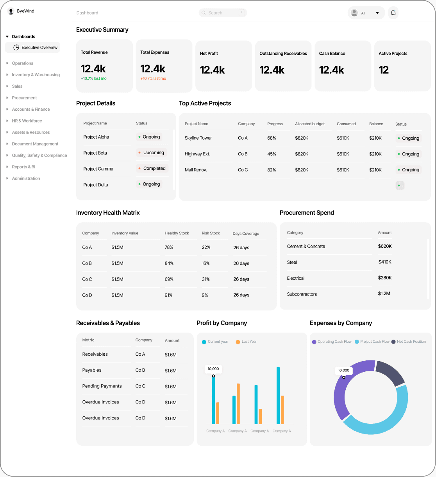436x477 pixels.
Task: Open Quality, Safety & Compliance menu
Action: (x=39, y=155)
